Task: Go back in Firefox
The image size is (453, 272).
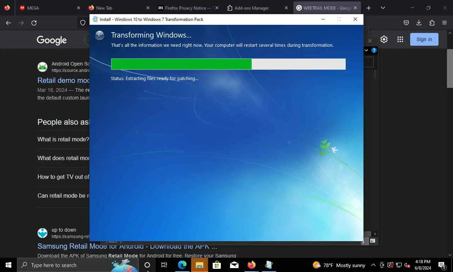Action: coord(8,23)
